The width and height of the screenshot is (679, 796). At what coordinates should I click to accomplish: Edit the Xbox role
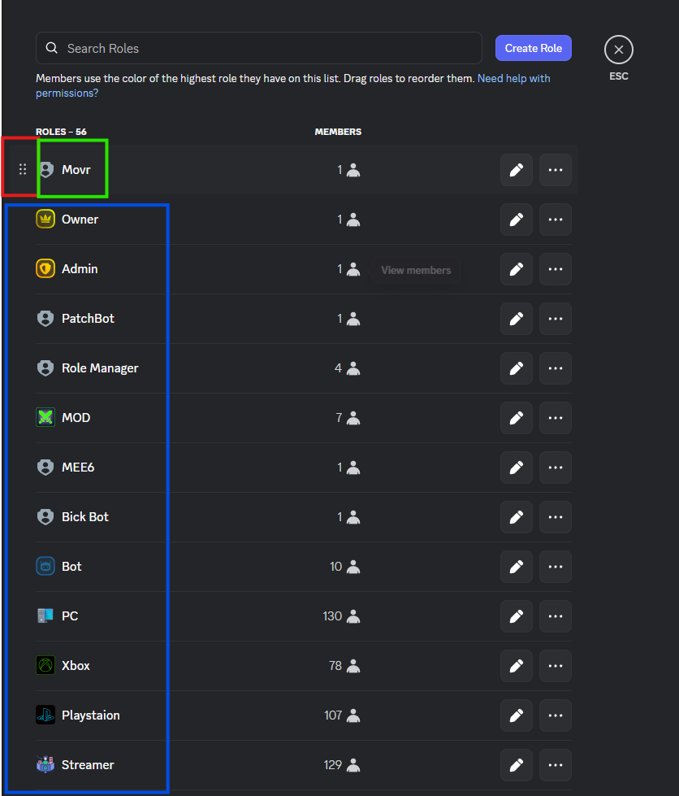[x=517, y=666]
